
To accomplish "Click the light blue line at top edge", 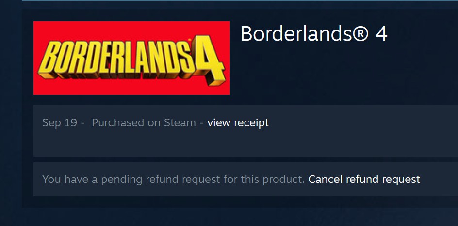I will point(240,0).
